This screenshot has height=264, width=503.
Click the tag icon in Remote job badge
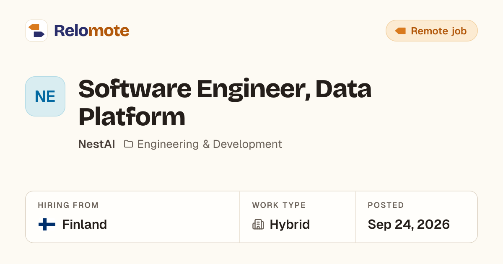(401, 31)
